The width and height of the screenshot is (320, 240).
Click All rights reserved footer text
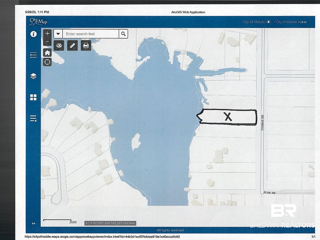170,230
